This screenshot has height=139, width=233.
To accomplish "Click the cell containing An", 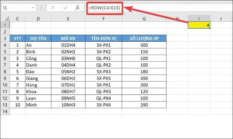I will click(38, 45).
